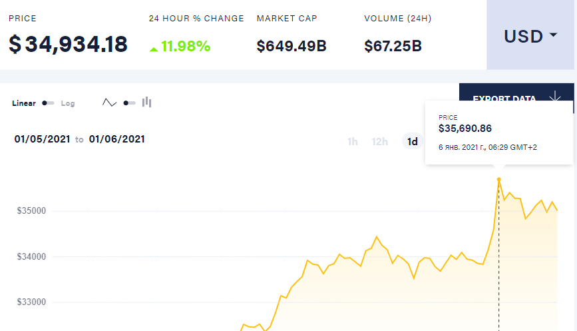The width and height of the screenshot is (577, 331).
Task: Select the 12h timeframe tab
Action: coord(380,141)
